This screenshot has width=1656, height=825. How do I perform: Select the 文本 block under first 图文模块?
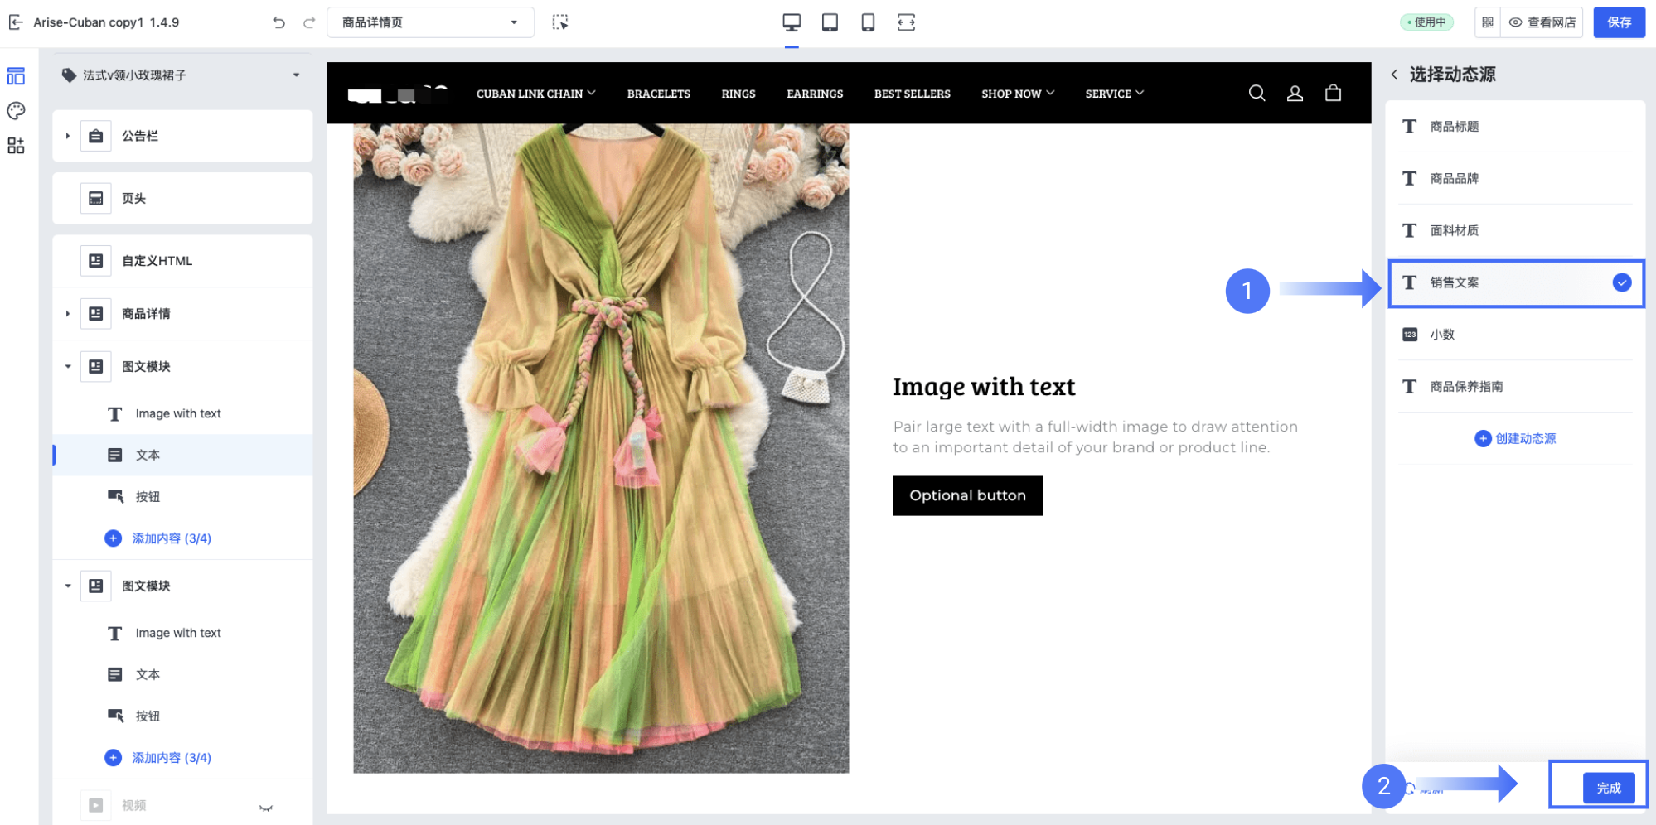point(148,456)
